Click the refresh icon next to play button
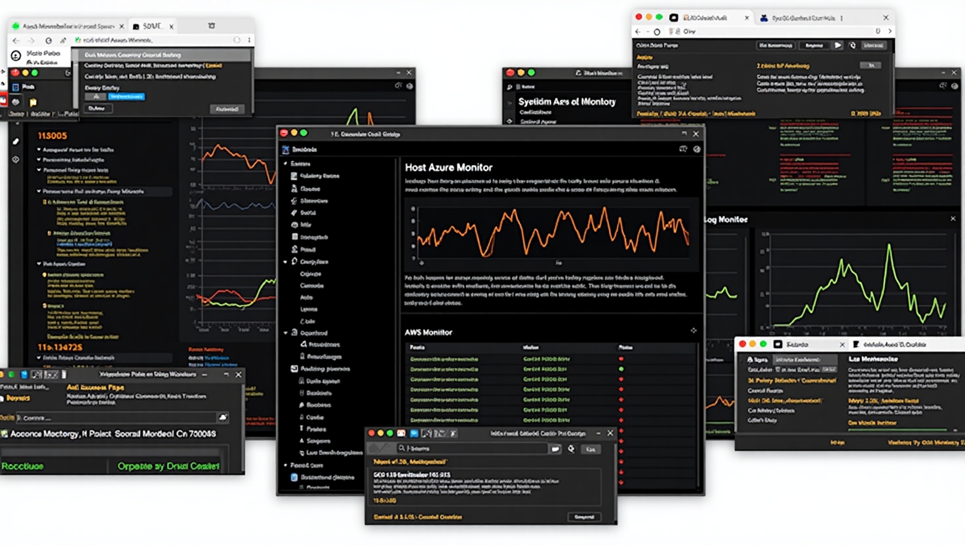Viewport: 965px width, 545px height. click(x=852, y=45)
